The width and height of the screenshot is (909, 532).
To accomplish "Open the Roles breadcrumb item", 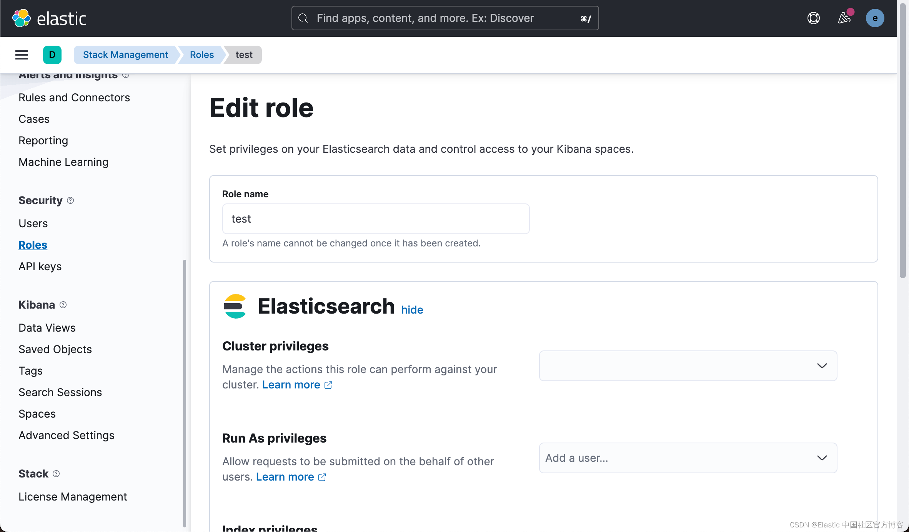I will (201, 55).
